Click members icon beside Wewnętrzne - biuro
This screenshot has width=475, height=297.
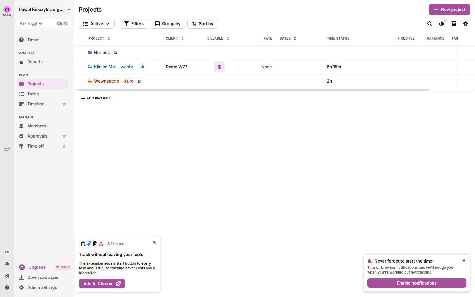point(139,81)
